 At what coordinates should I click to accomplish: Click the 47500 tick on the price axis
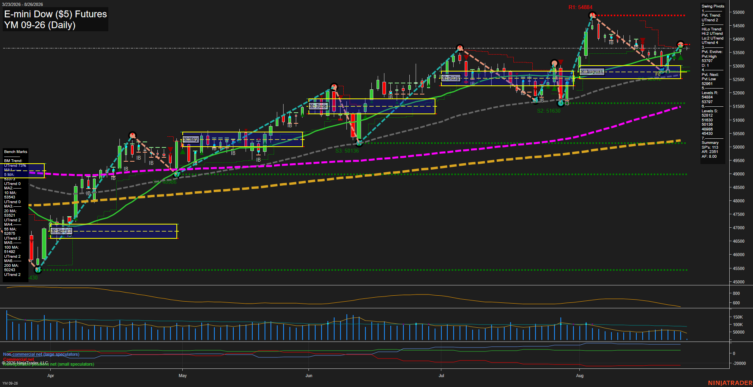739,215
